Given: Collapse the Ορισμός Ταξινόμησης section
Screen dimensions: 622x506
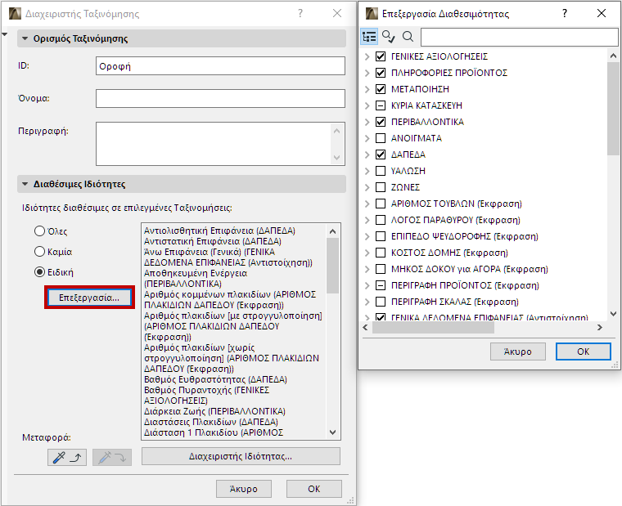Looking at the screenshot, I should coord(25,38).
